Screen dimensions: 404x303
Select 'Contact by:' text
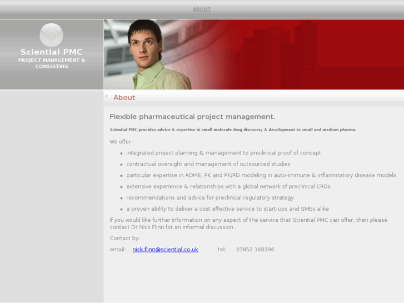[x=124, y=239]
